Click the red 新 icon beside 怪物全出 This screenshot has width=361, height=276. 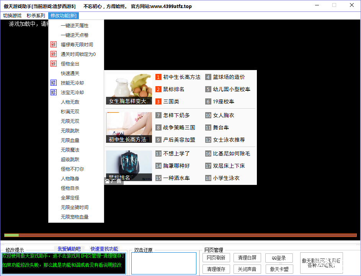tap(54, 64)
